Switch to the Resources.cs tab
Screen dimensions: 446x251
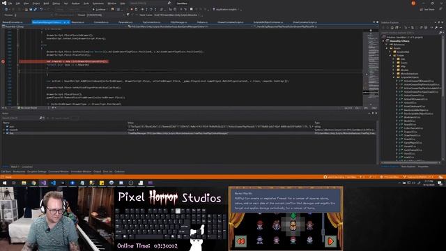tap(77, 22)
